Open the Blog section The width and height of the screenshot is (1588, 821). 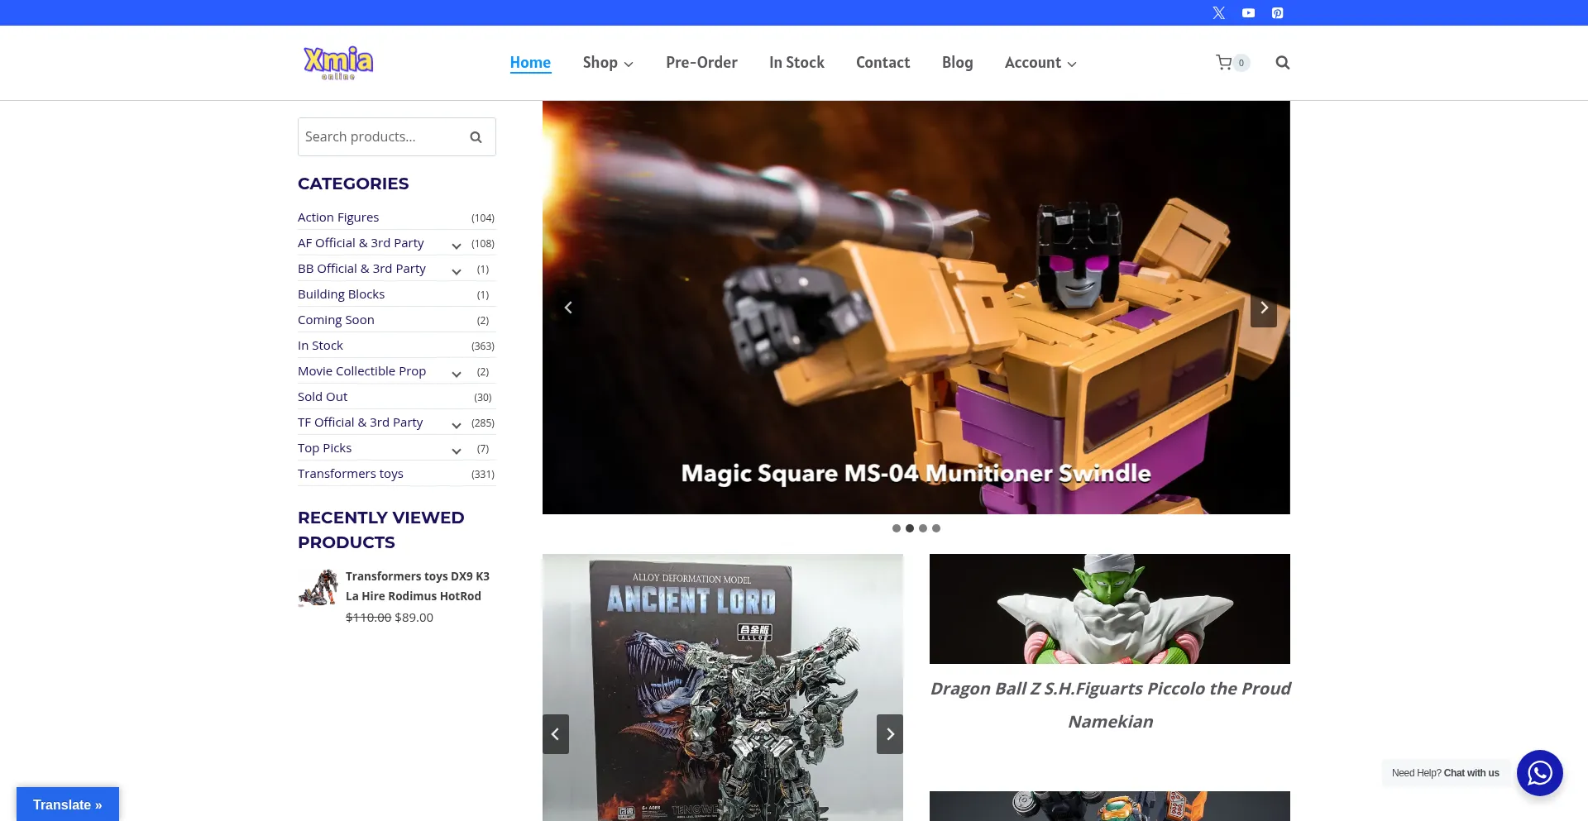(x=957, y=62)
